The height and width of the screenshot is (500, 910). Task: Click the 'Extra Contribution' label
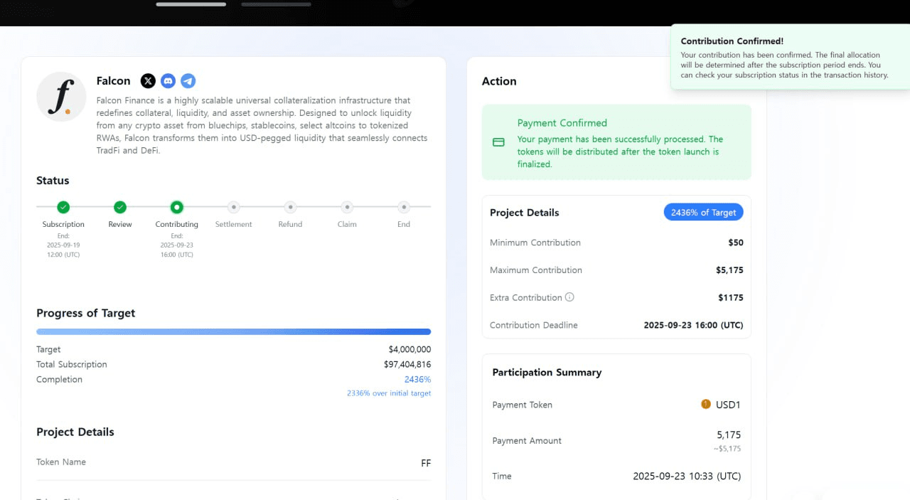pos(526,297)
